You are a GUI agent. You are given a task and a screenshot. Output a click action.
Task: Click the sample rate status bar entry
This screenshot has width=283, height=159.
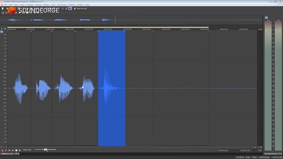[240, 157]
